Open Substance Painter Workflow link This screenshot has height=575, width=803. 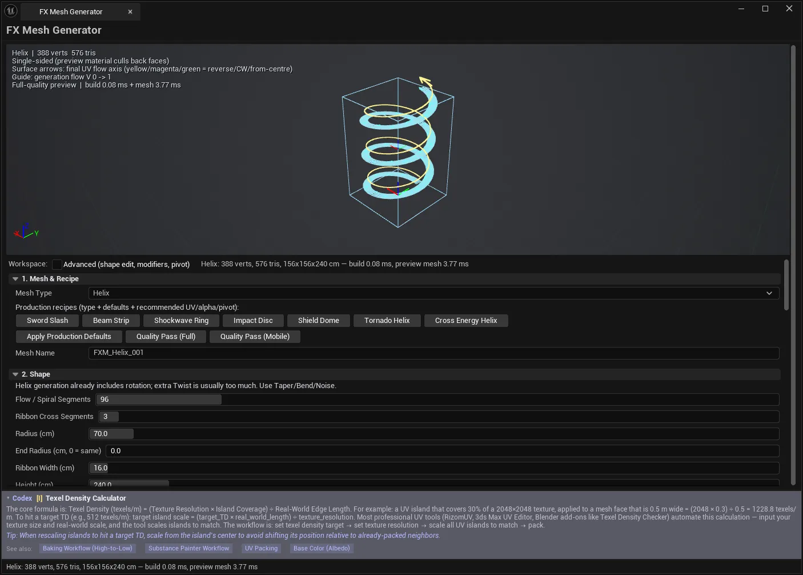(188, 548)
